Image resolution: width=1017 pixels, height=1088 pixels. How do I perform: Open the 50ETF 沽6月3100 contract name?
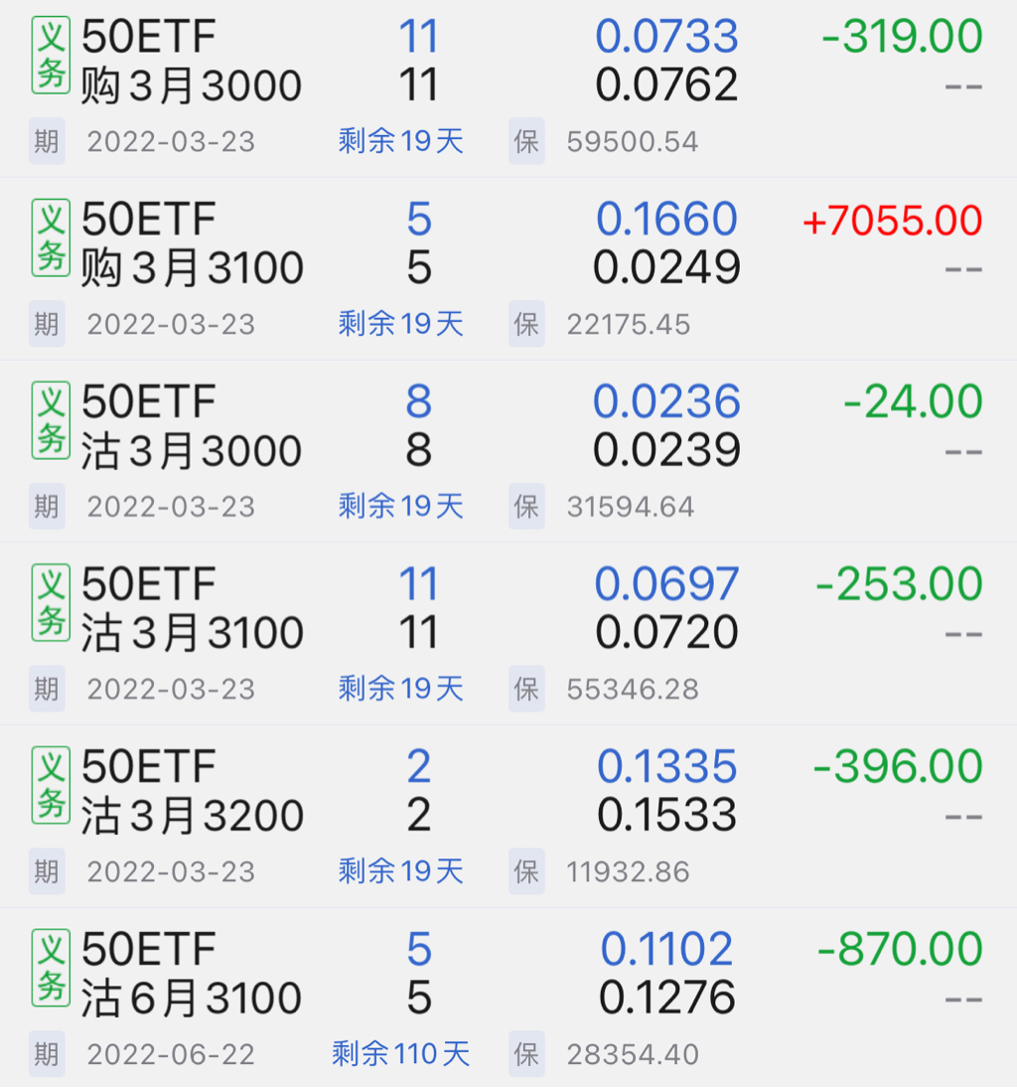[191, 974]
